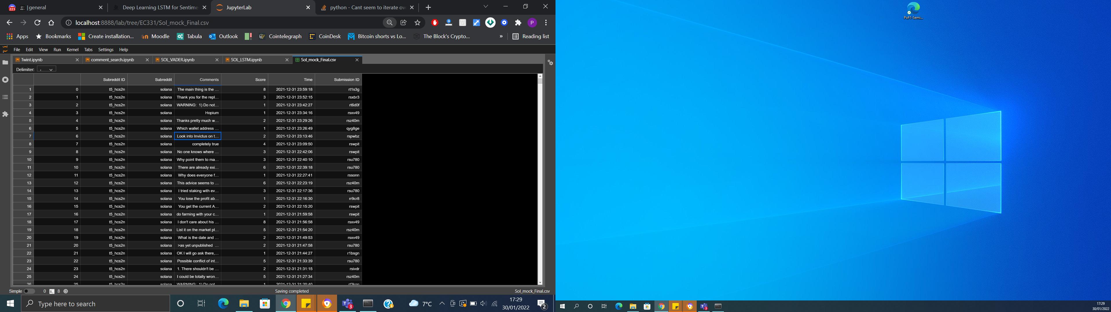Screen dimensions: 1111x312
Task: Open the running terminals and kernels sidebar icon
Action: pyautogui.click(x=5, y=80)
